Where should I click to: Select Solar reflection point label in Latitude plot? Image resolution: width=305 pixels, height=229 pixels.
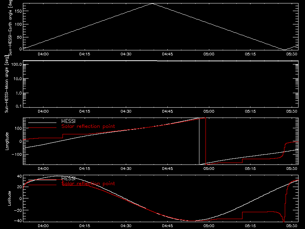click(x=88, y=184)
